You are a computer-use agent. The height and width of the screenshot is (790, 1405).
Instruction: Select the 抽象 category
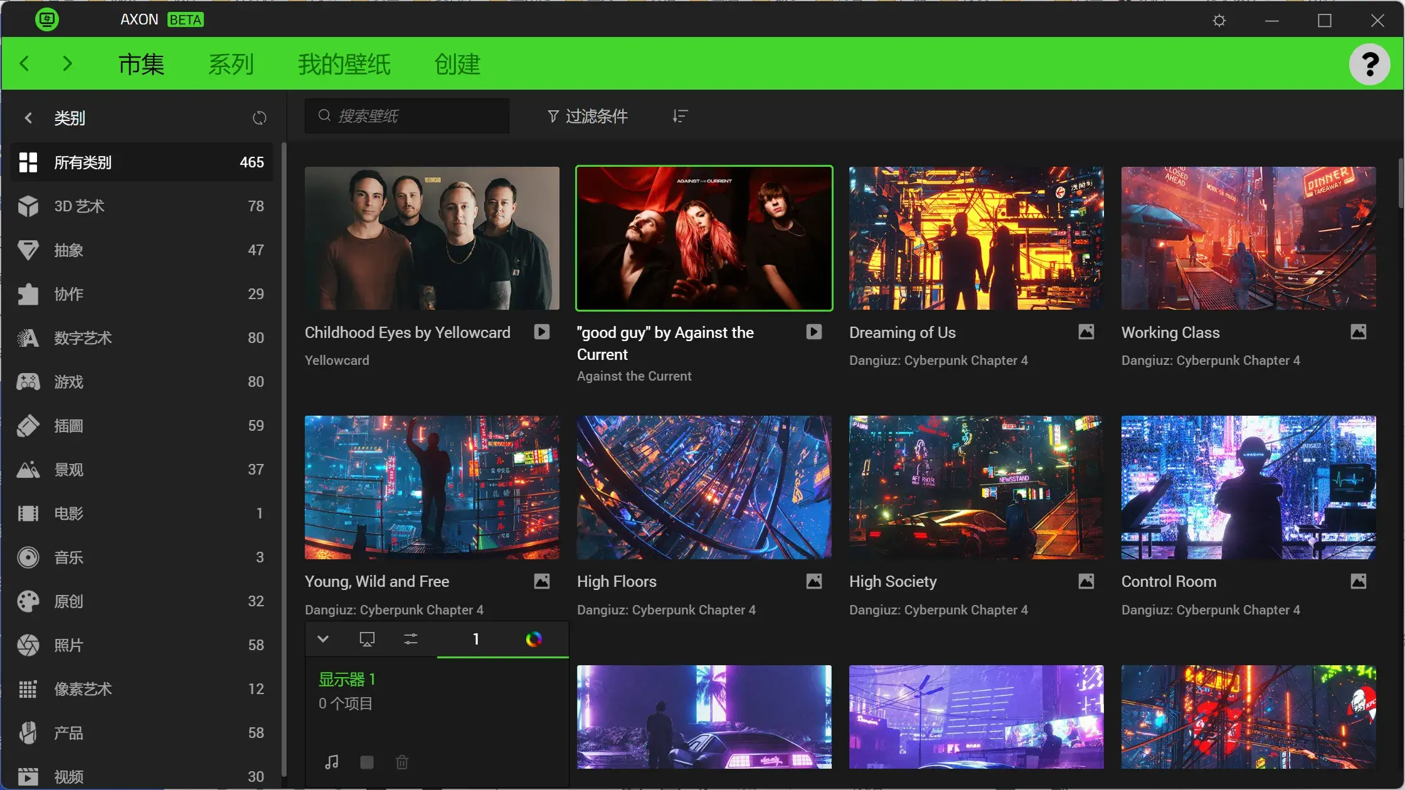click(142, 250)
